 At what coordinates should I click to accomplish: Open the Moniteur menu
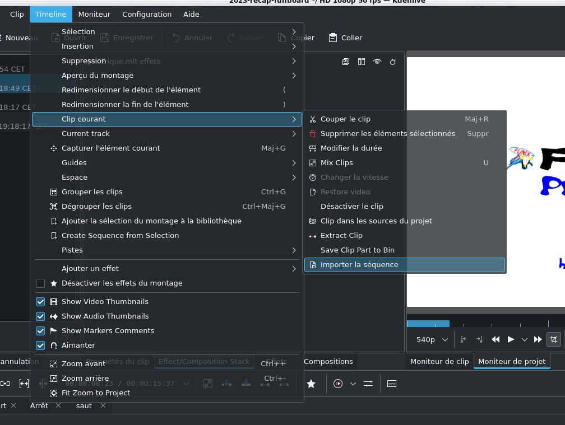pyautogui.click(x=94, y=15)
